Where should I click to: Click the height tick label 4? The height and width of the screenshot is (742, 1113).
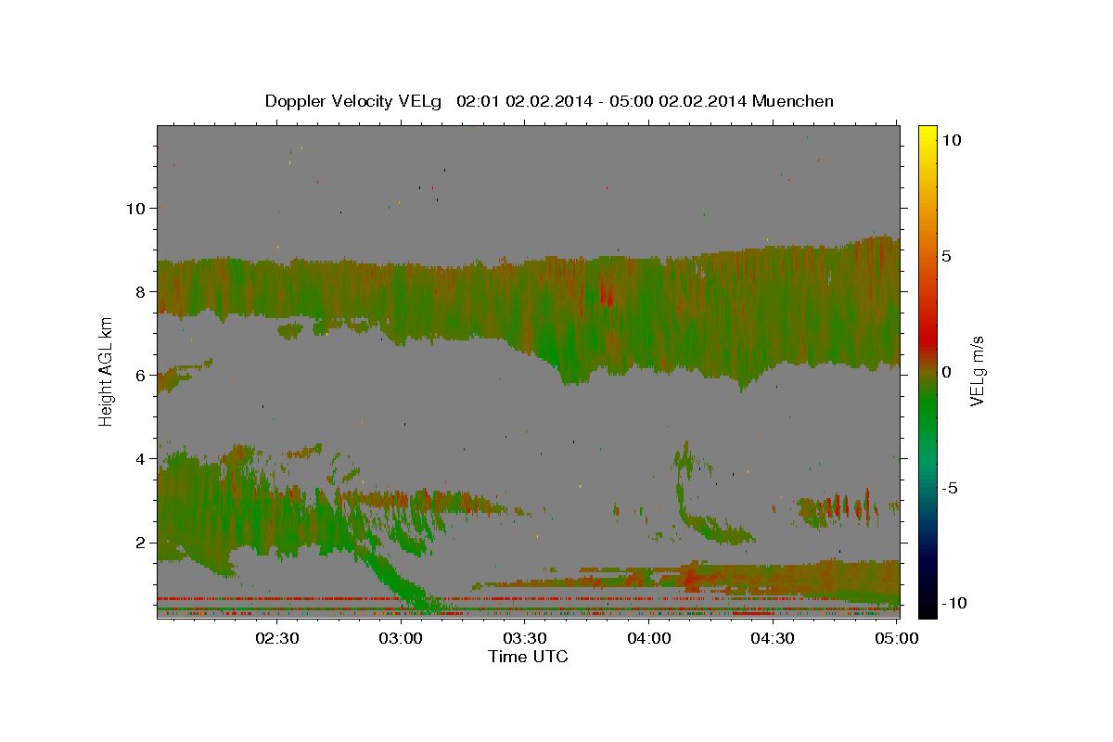[141, 459]
